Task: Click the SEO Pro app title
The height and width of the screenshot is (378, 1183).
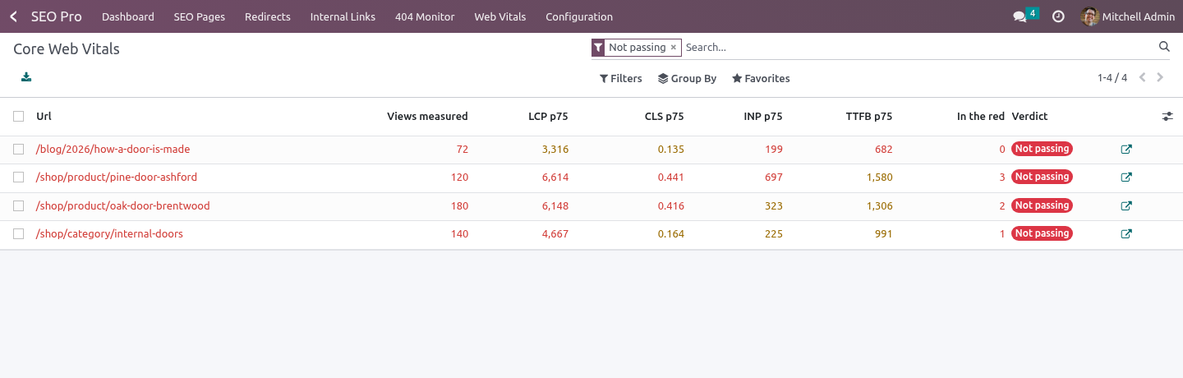Action: pyautogui.click(x=57, y=16)
